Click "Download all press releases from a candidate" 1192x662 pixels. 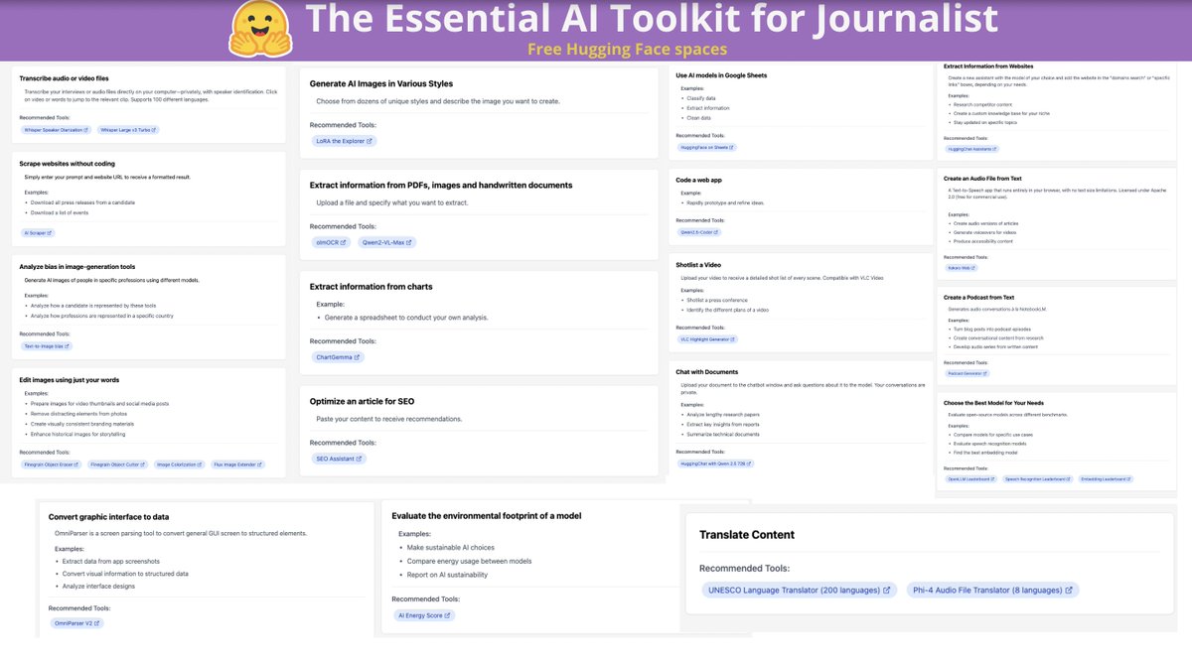[x=82, y=201]
